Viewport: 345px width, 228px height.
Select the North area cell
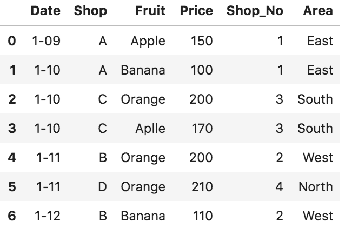[x=316, y=187]
